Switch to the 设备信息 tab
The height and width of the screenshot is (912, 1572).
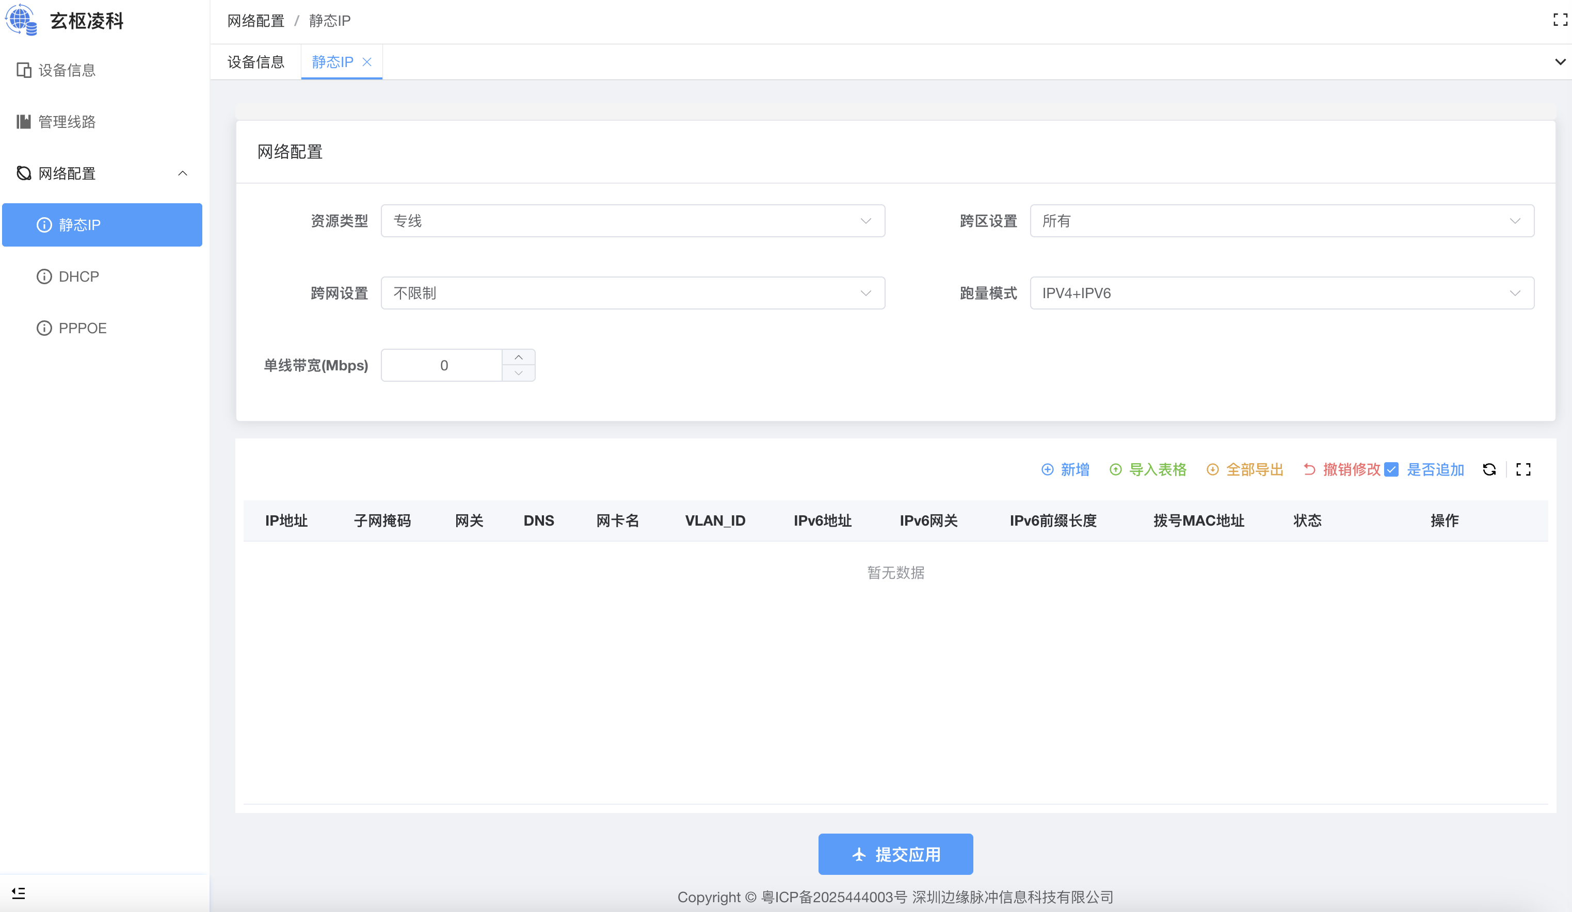pyautogui.click(x=256, y=62)
